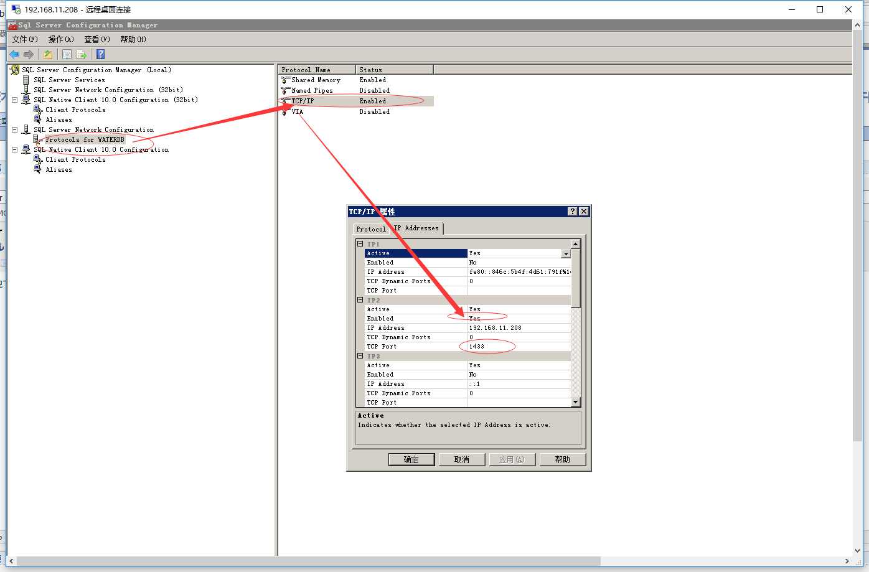Click the IP1 address starting with fe80
The image size is (869, 572).
pyautogui.click(x=520, y=271)
